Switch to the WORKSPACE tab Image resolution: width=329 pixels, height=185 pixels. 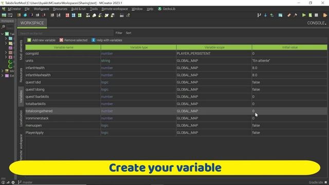click(32, 23)
